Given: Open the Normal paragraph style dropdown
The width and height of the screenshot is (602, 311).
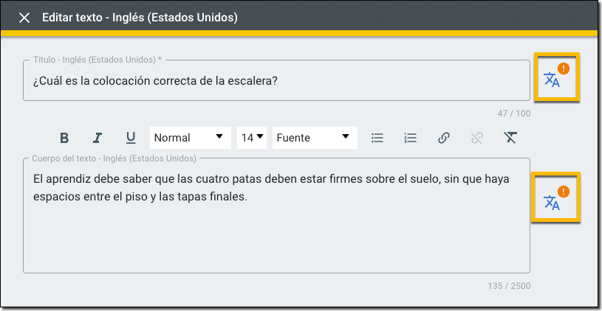Looking at the screenshot, I should click(x=190, y=138).
